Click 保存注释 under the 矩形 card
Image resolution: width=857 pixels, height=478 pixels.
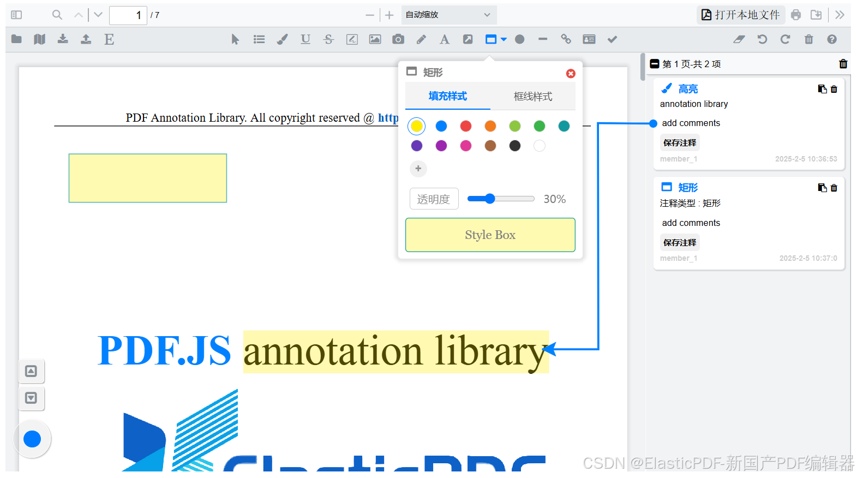tap(680, 243)
